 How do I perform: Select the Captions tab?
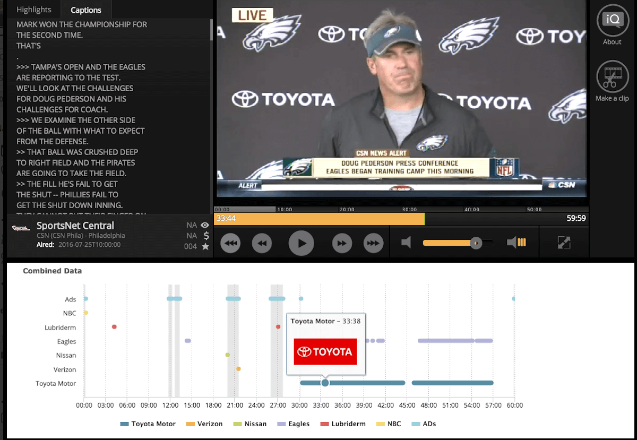coord(86,10)
